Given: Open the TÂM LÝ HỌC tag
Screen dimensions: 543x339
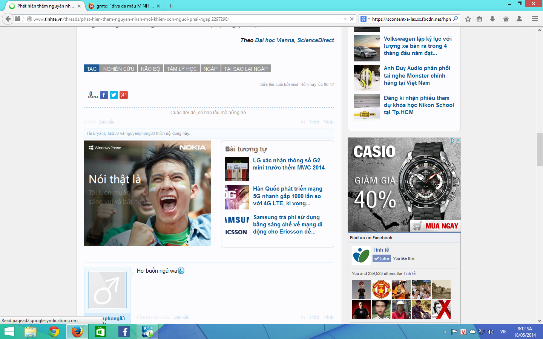Looking at the screenshot, I should point(182,69).
